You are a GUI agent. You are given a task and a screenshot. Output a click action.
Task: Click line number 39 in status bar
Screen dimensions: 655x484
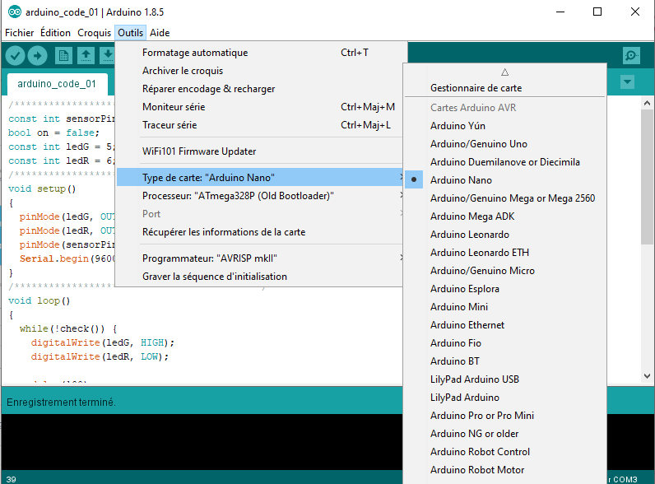(12, 479)
